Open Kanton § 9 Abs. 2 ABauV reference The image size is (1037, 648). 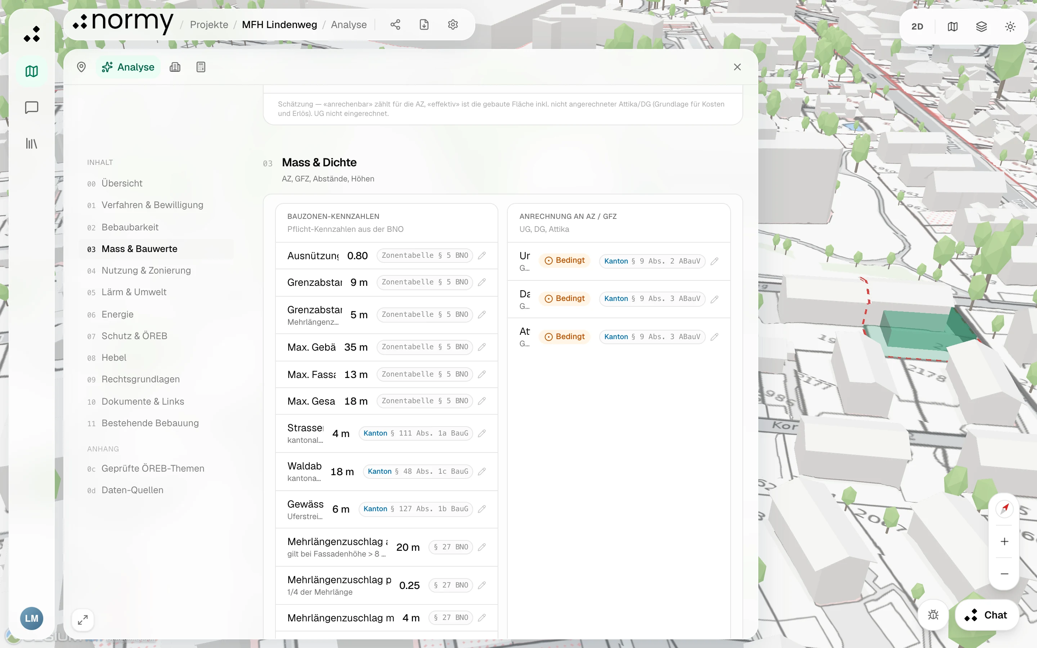(652, 261)
